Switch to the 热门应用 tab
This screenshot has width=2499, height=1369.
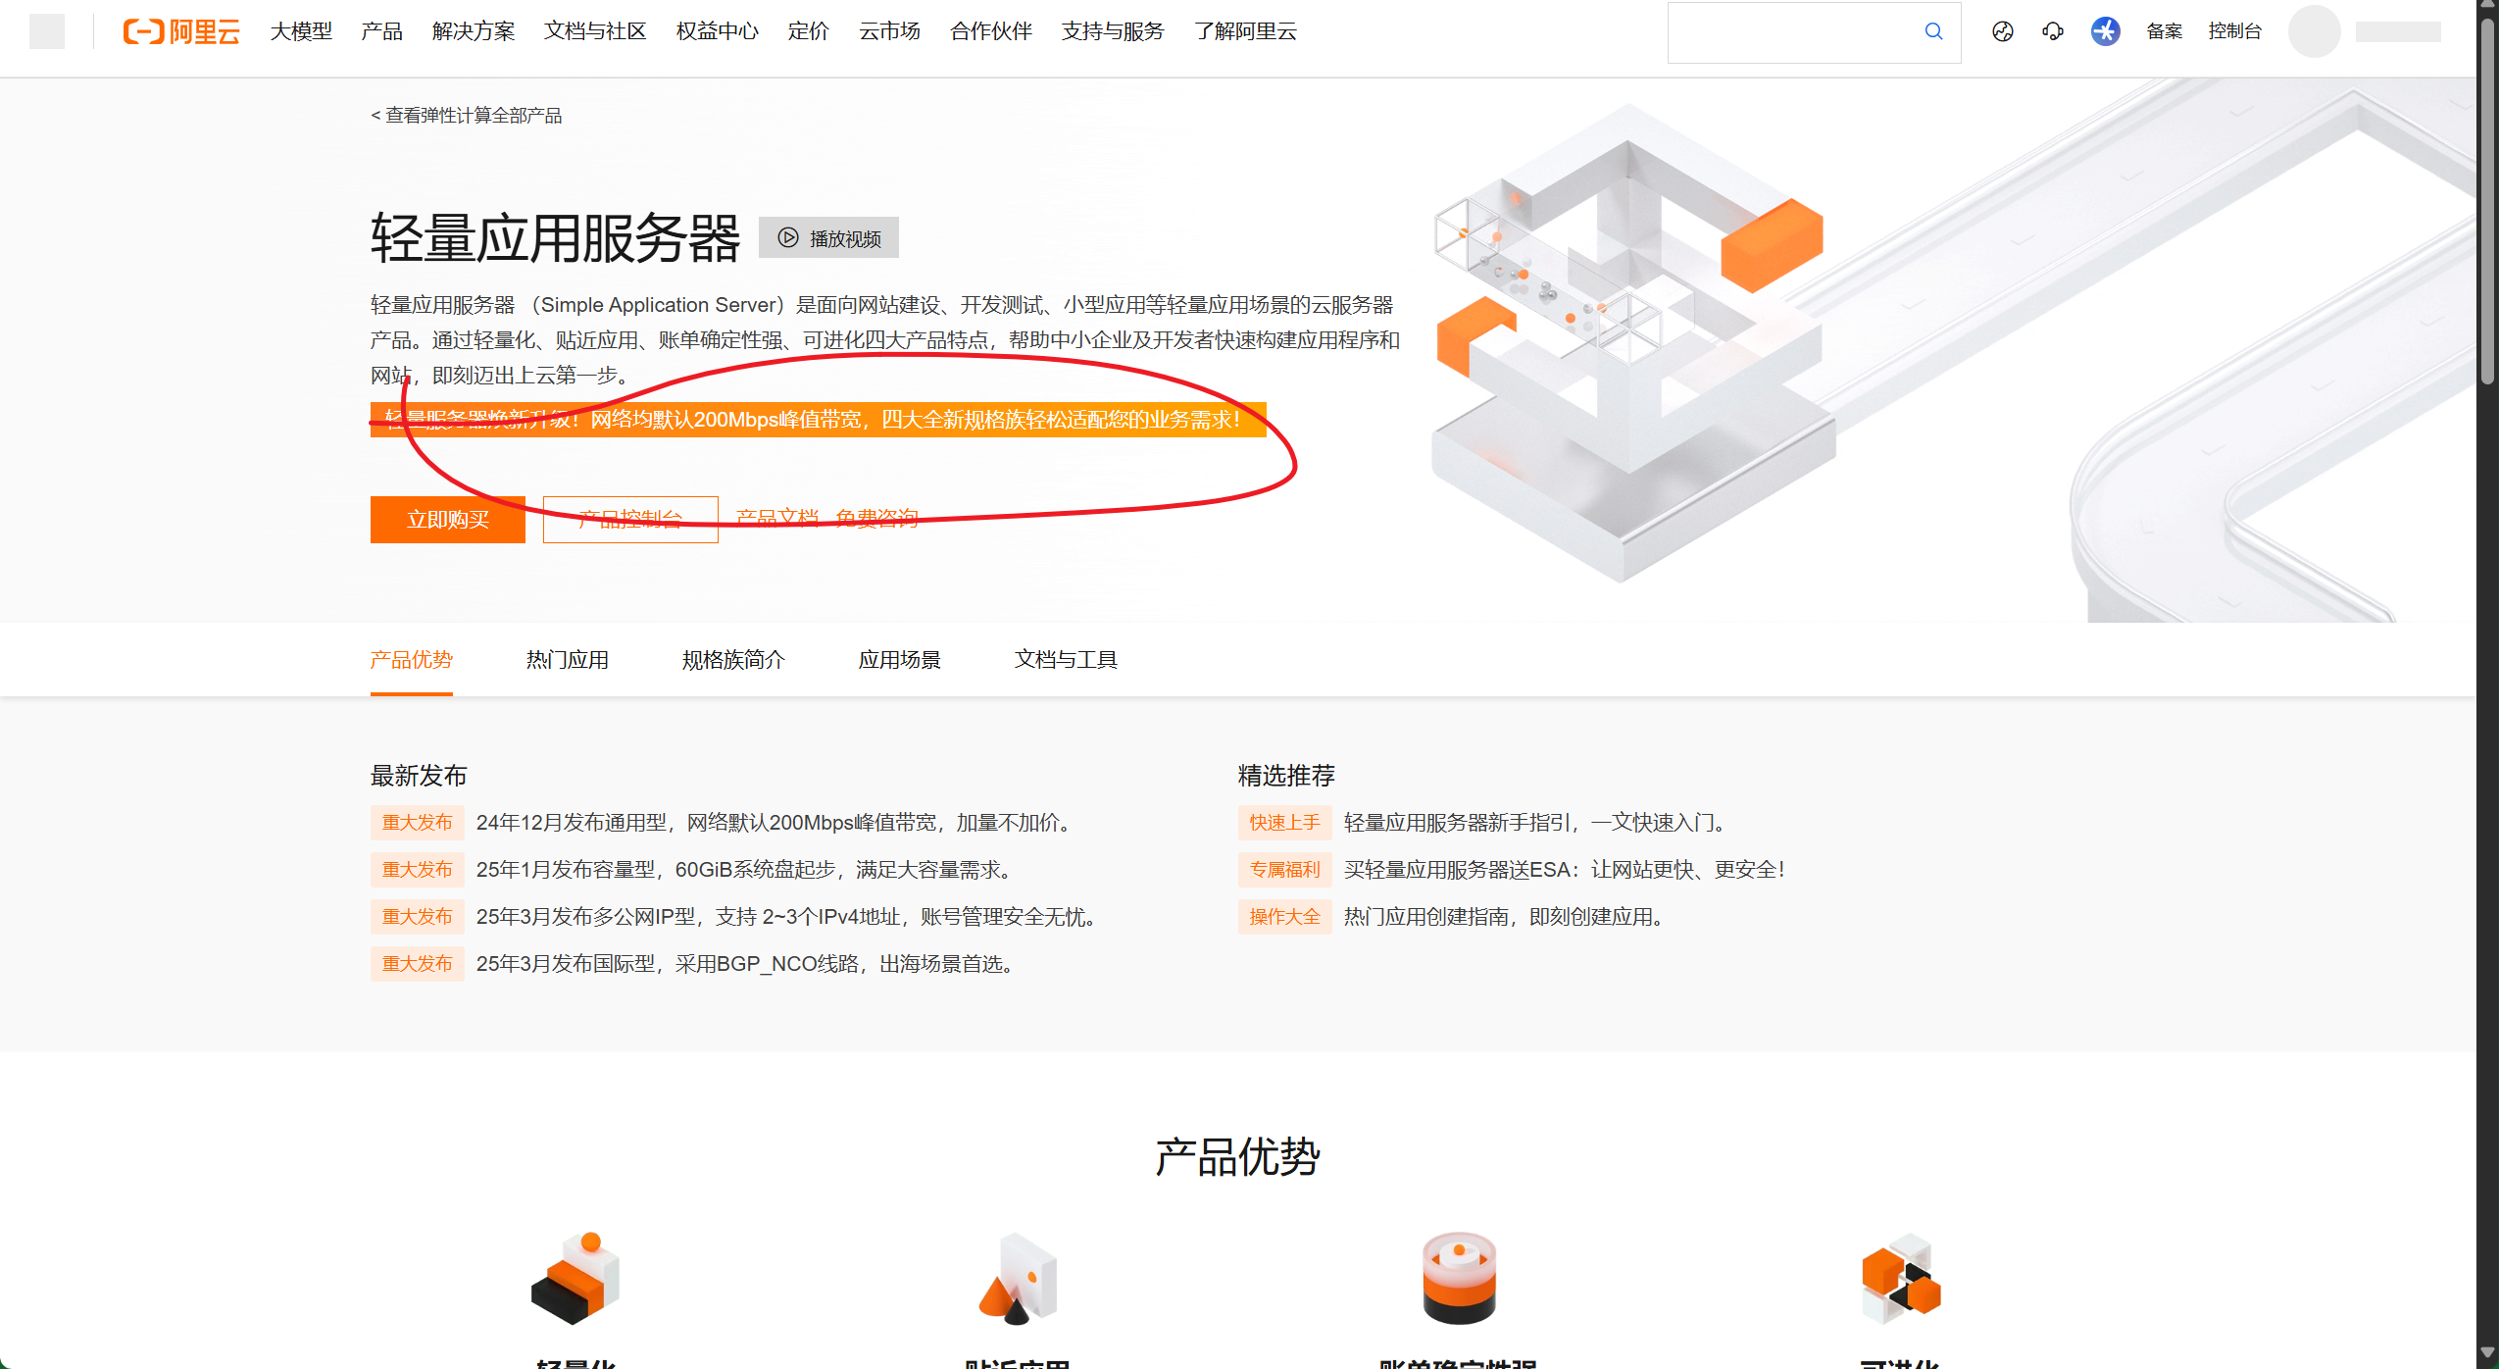coord(567,660)
